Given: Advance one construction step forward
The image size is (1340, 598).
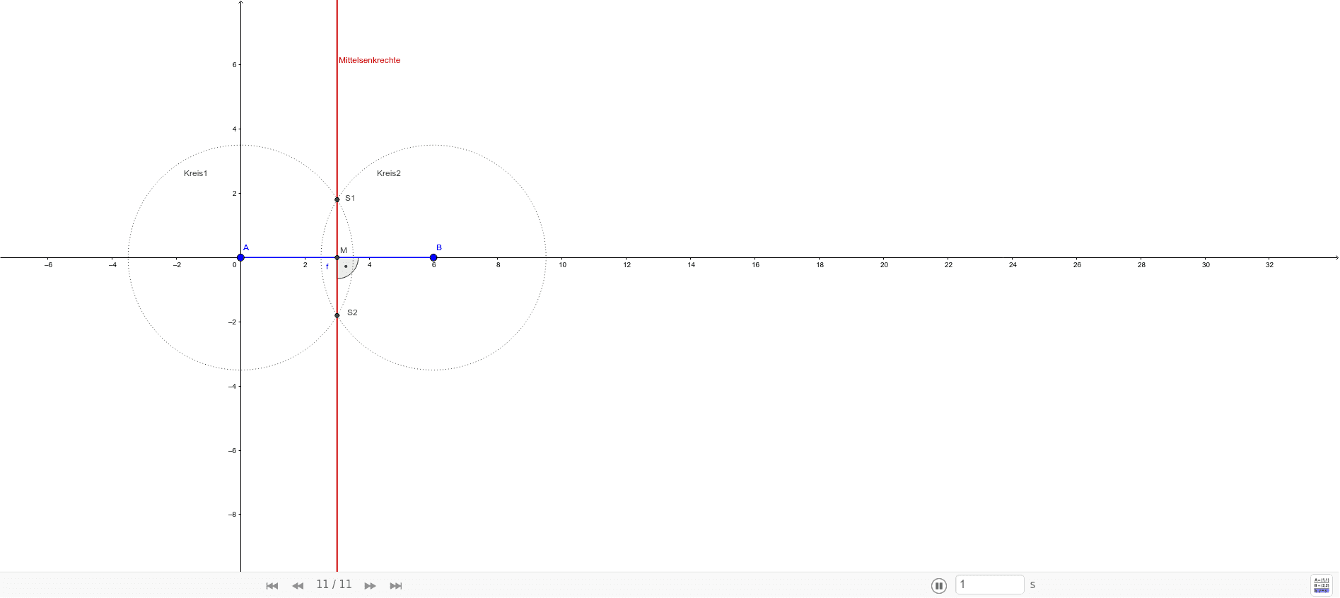Looking at the screenshot, I should click(370, 586).
